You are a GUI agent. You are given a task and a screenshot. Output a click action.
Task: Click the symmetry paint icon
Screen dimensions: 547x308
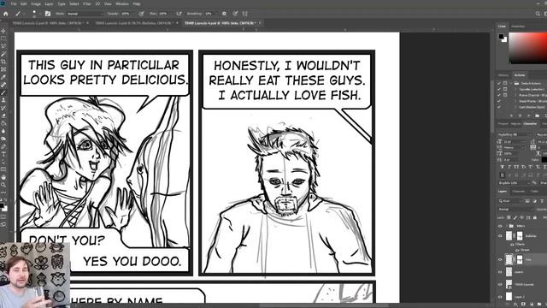pyautogui.click(x=245, y=14)
